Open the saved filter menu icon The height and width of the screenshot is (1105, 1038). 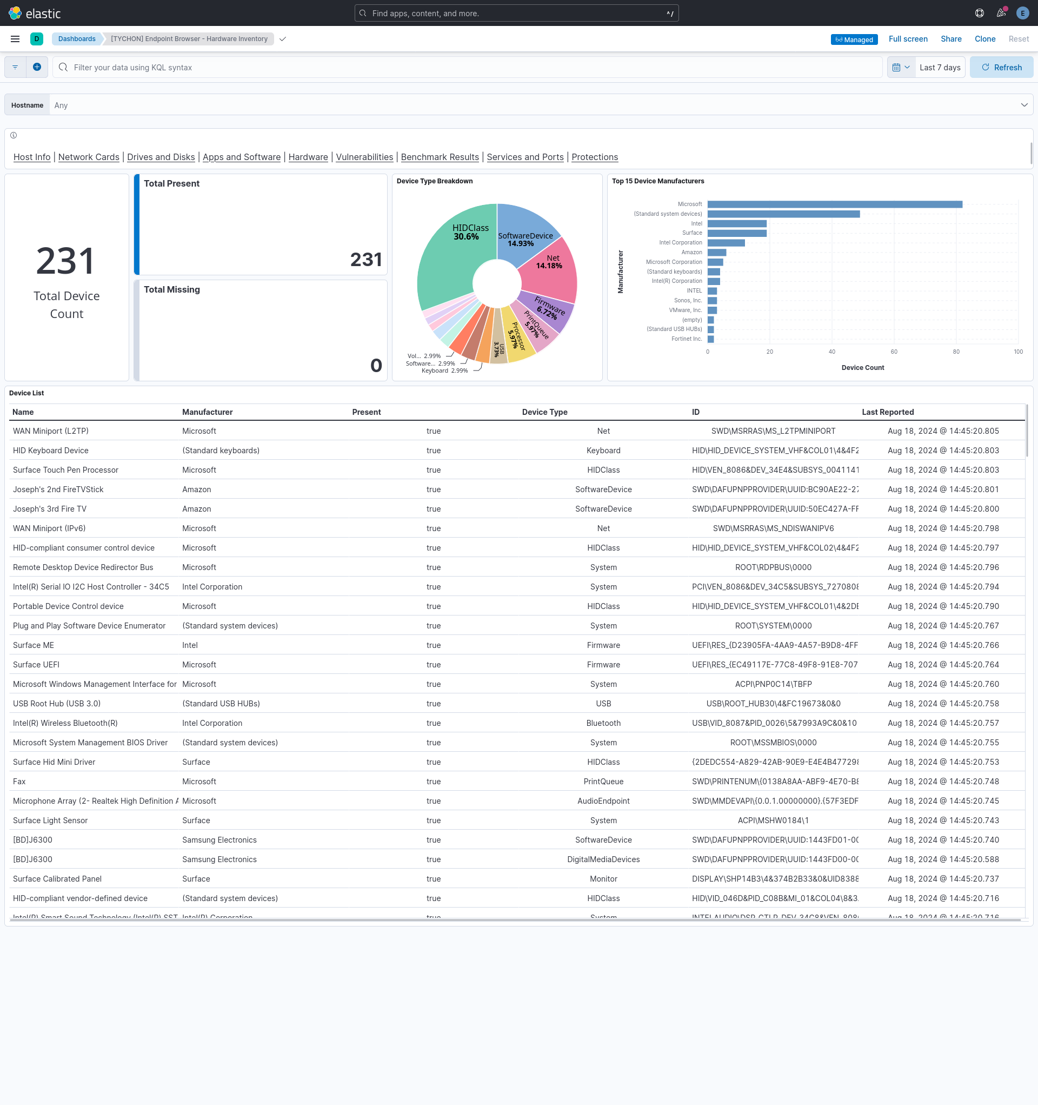tap(16, 67)
